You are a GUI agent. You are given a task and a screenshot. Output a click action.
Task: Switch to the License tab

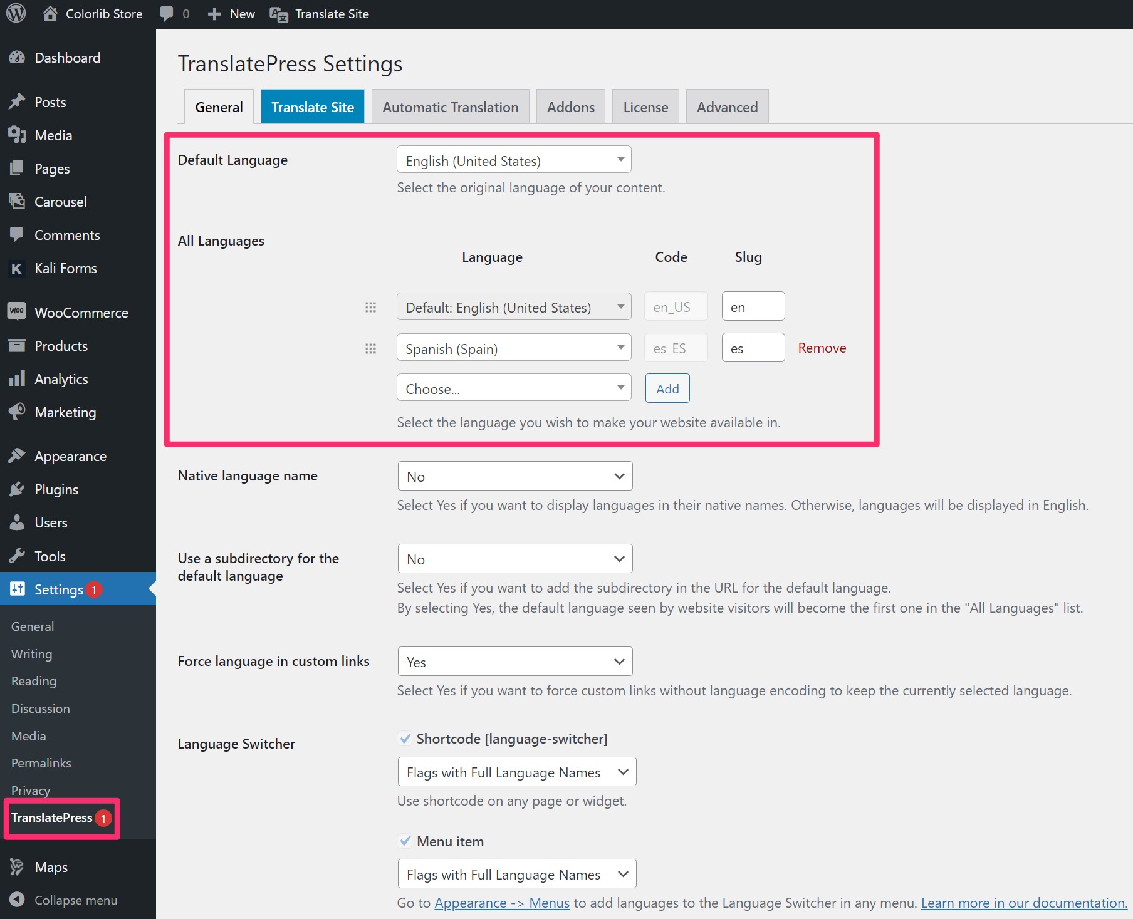[x=645, y=106]
